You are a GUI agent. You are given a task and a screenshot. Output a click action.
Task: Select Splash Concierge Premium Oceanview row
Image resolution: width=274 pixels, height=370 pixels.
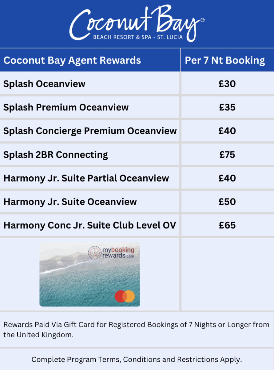click(x=137, y=131)
